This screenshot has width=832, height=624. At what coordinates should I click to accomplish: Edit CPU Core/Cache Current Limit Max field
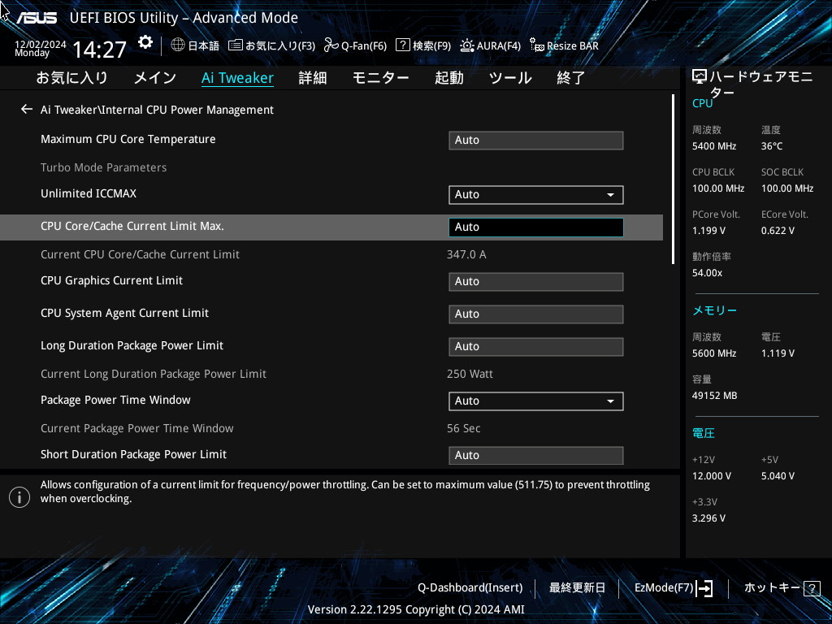point(536,227)
